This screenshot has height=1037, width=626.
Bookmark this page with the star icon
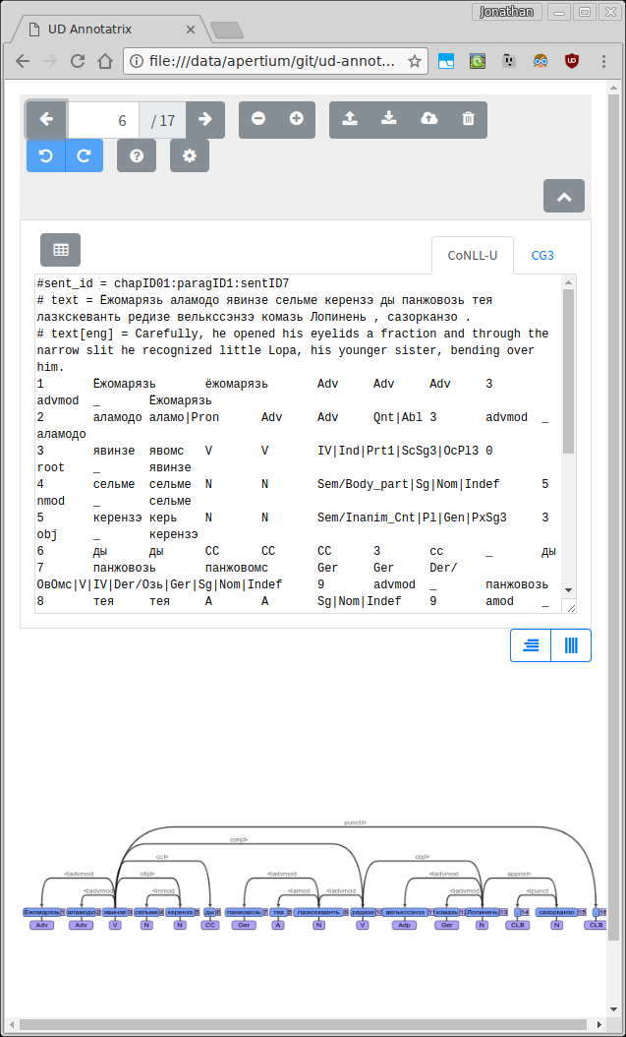(414, 62)
